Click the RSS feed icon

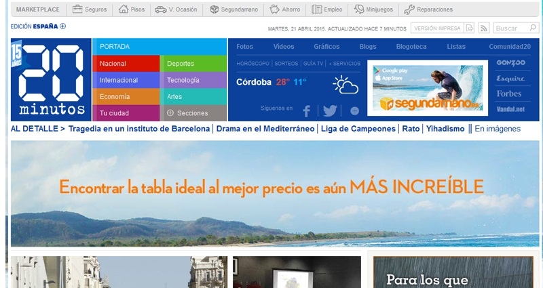[484, 28]
